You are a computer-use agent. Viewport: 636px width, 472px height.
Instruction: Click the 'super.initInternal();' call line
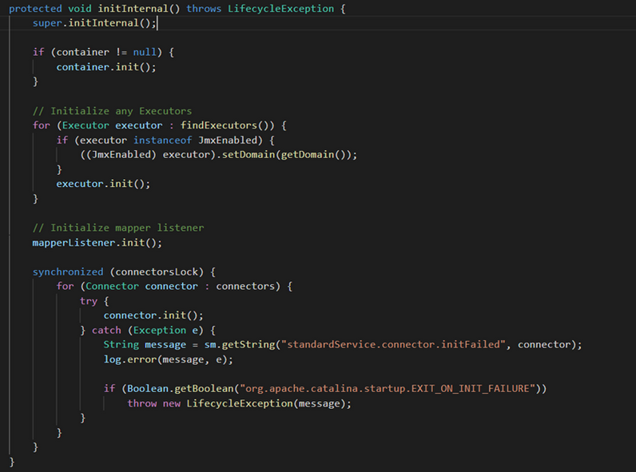[94, 23]
